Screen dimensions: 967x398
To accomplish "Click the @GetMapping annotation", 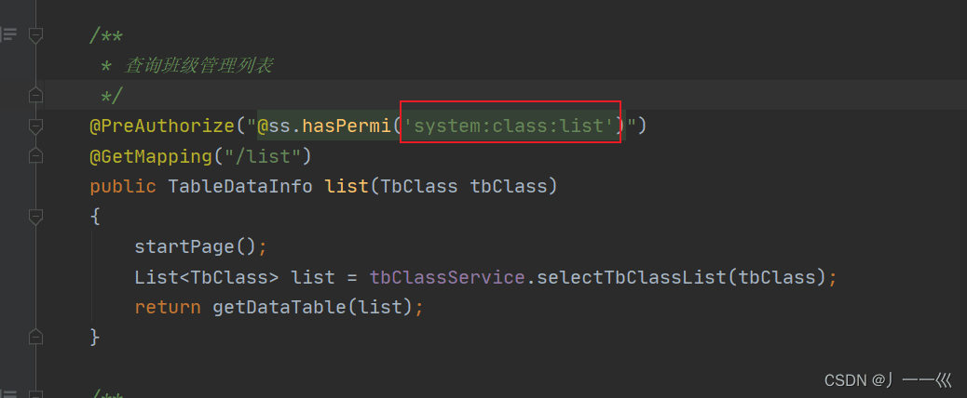I will [x=151, y=156].
